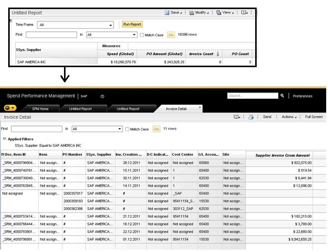This screenshot has height=252, width=328.
Task: Switch to the first Untitled Report tab
Action: (x=80, y=109)
